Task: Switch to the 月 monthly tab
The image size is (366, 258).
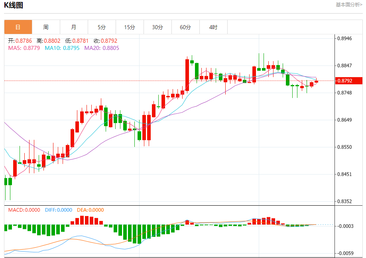Action: [74, 27]
